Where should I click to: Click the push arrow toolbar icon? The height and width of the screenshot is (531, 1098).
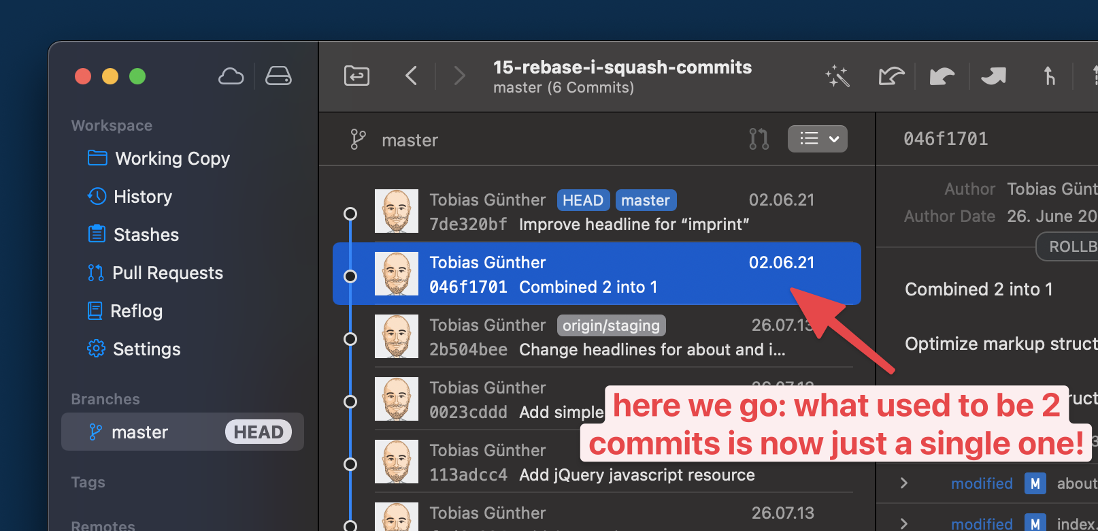click(993, 76)
